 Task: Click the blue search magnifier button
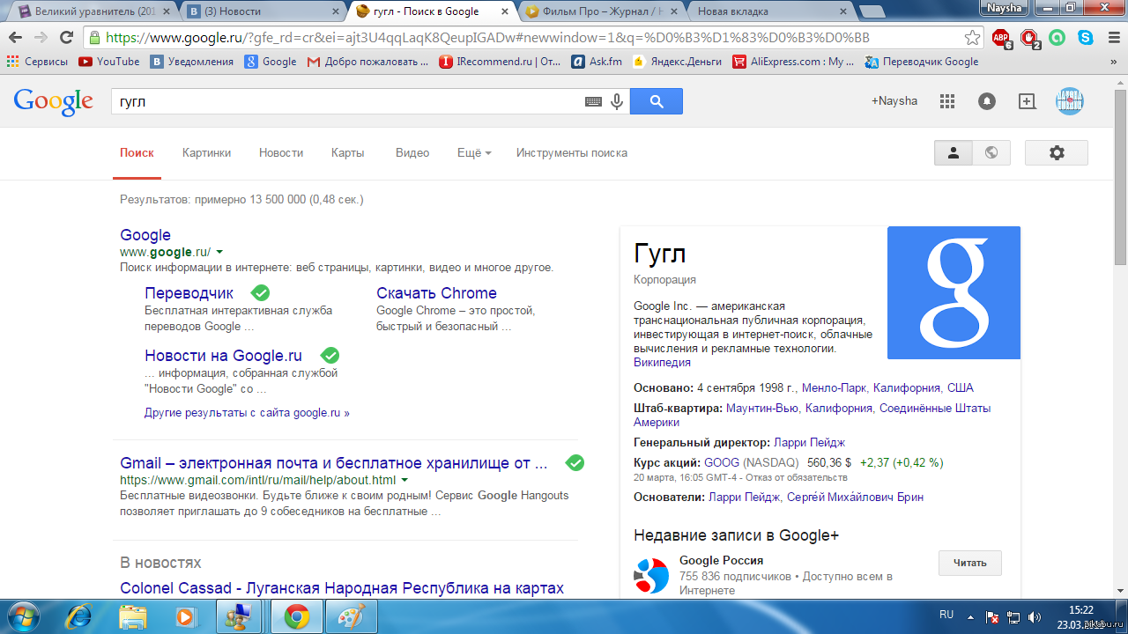[x=656, y=101]
